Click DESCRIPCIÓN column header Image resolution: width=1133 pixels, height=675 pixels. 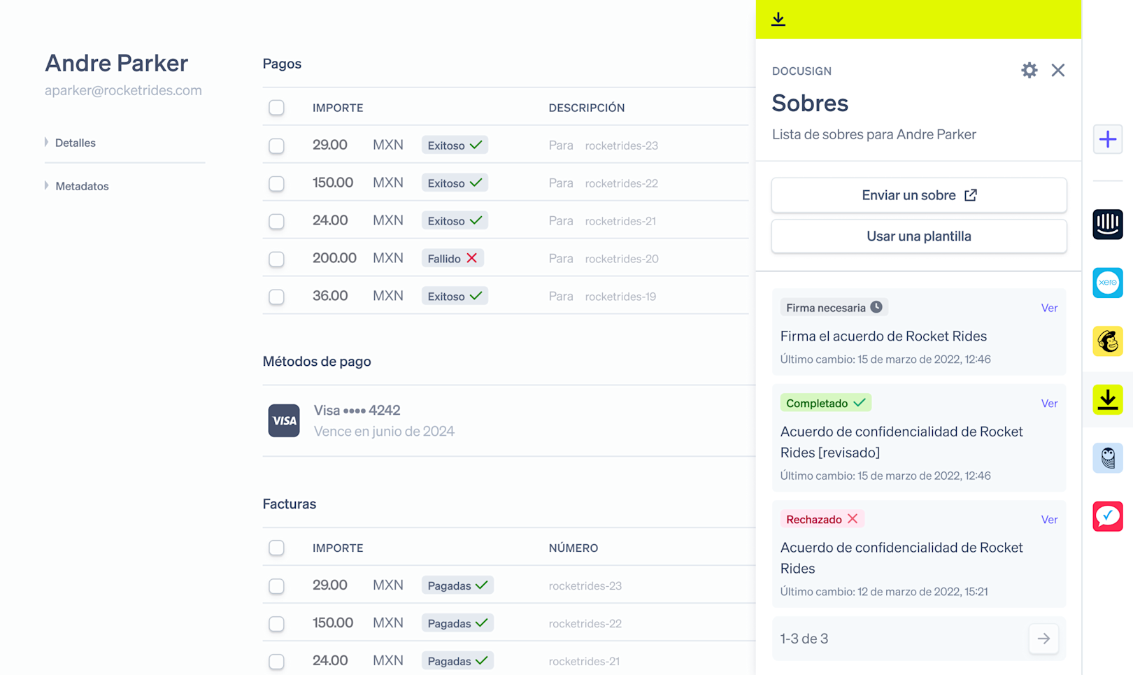point(587,108)
